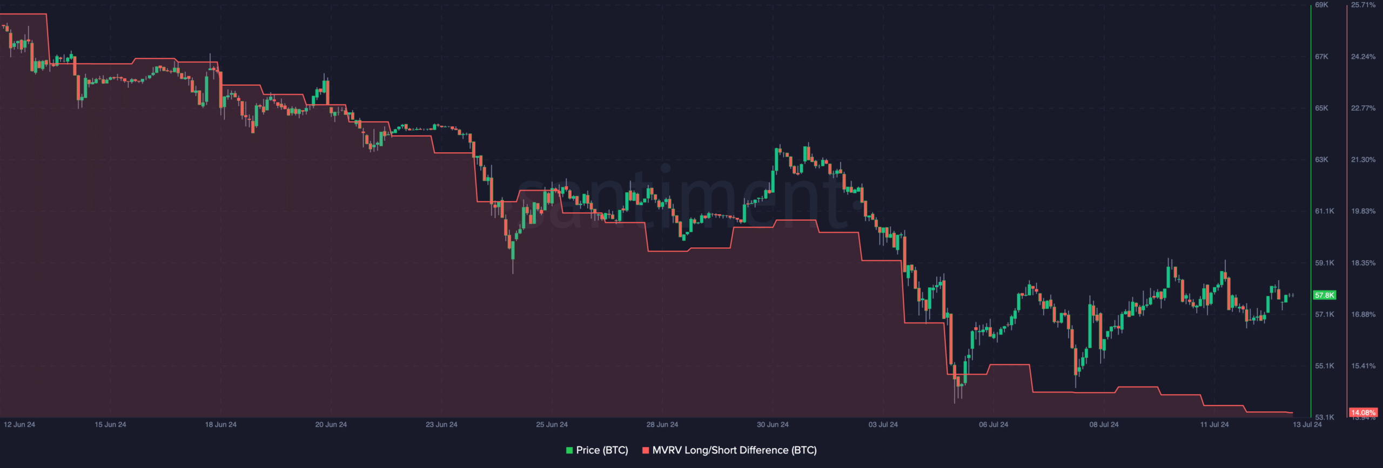Click the 11 Jul 24 date label

pos(1214,425)
